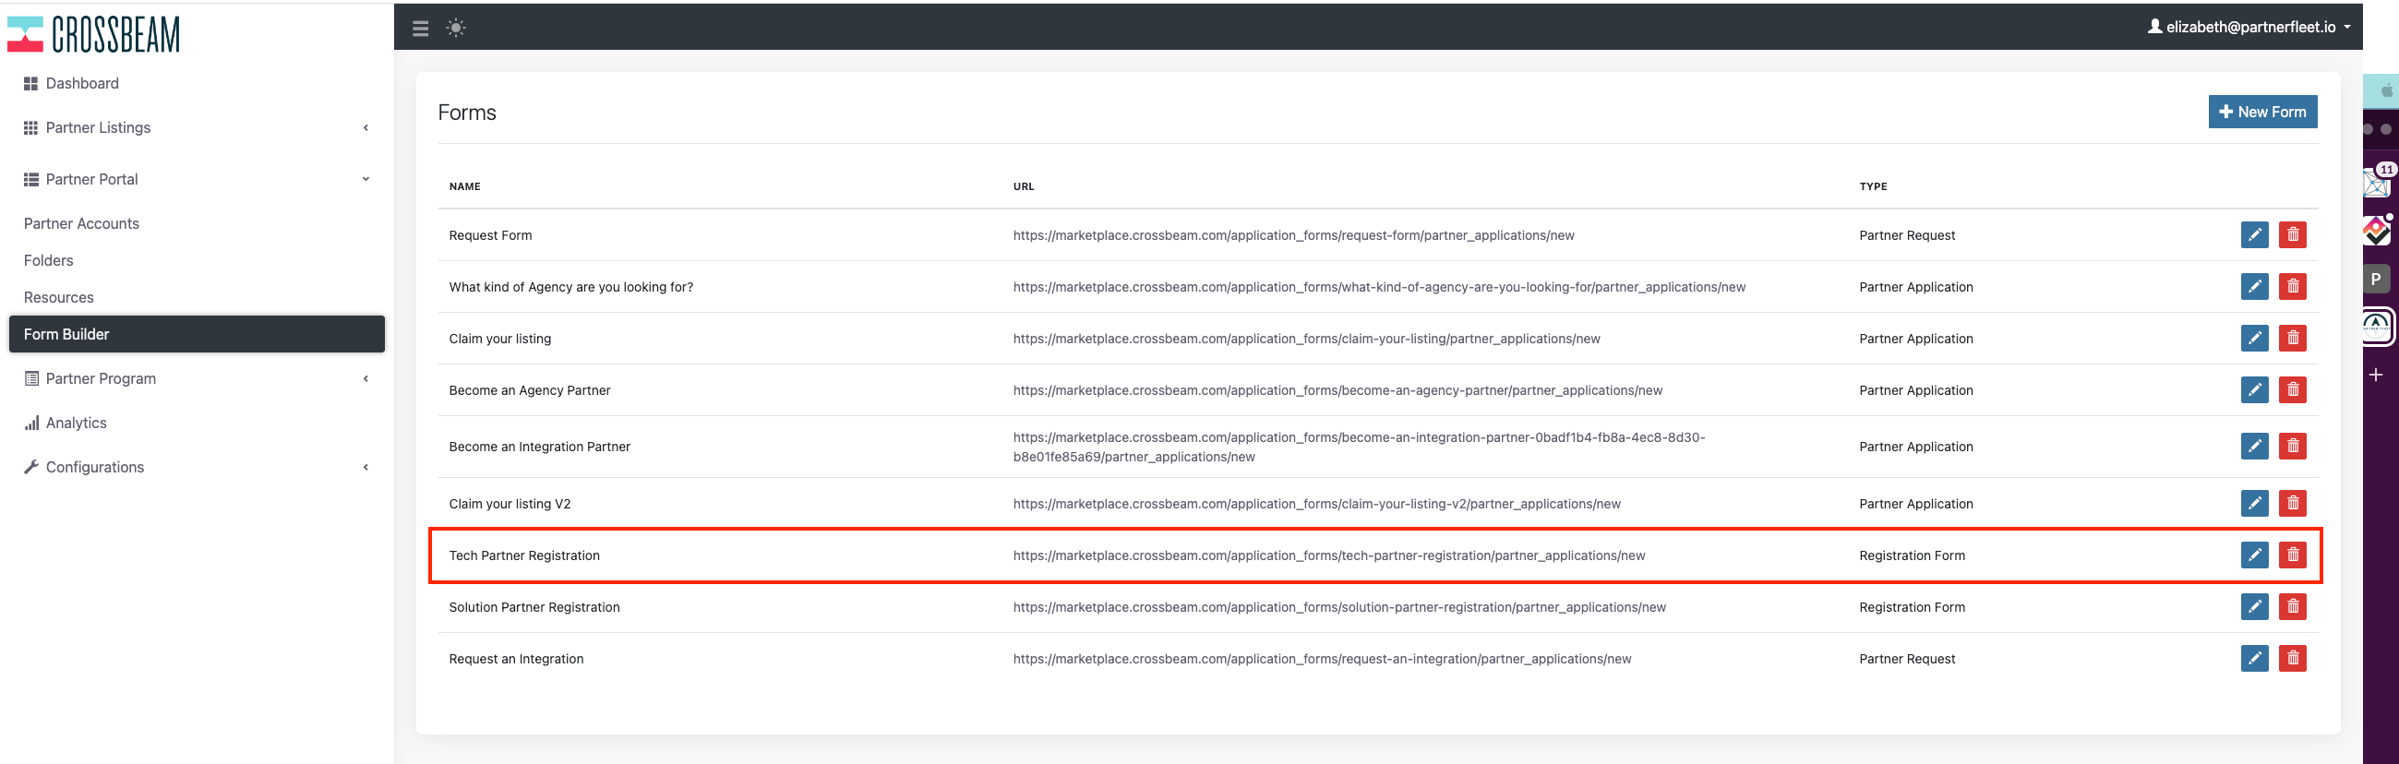Edit the Request an Integration form
This screenshot has height=764, width=2399.
click(x=2254, y=659)
